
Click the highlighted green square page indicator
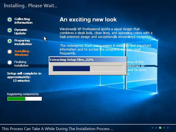160,128
